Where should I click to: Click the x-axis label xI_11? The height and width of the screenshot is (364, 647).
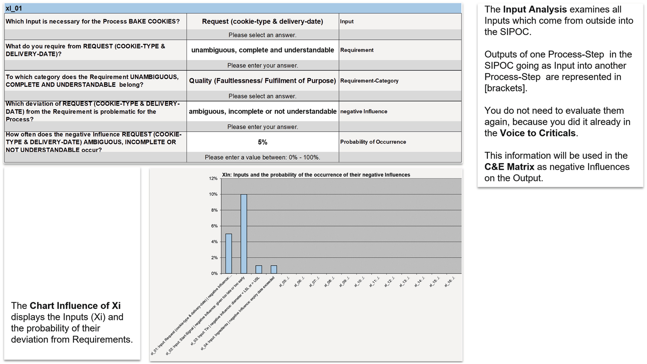tap(375, 282)
